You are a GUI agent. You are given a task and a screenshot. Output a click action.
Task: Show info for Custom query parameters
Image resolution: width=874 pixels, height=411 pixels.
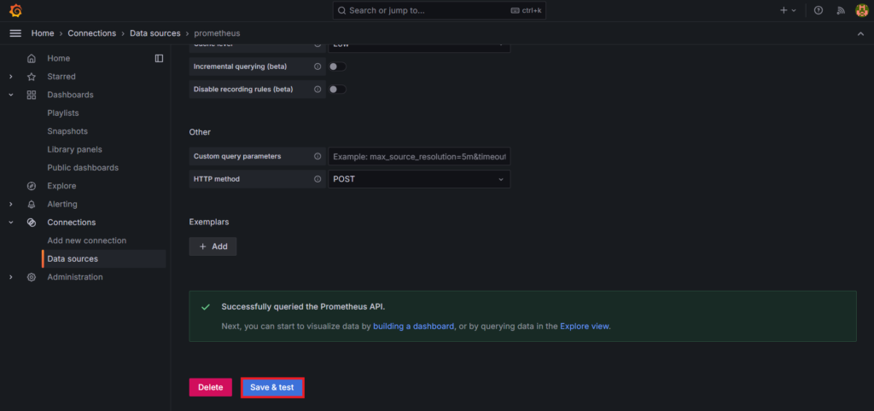coord(318,157)
